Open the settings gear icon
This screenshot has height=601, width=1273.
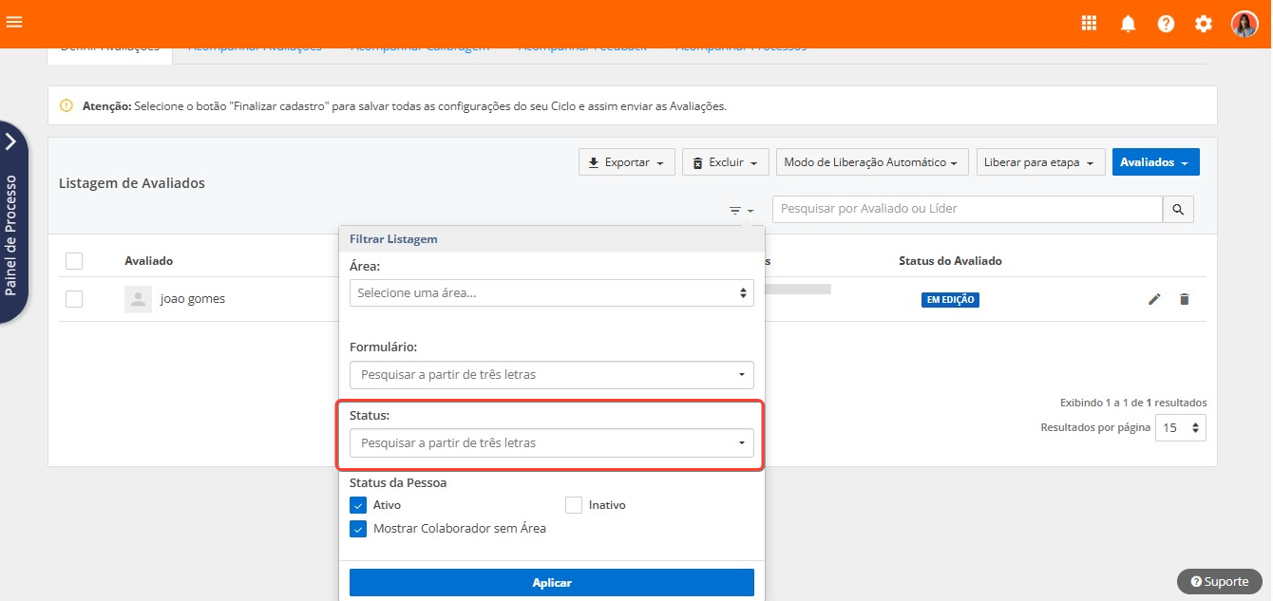pyautogui.click(x=1204, y=24)
